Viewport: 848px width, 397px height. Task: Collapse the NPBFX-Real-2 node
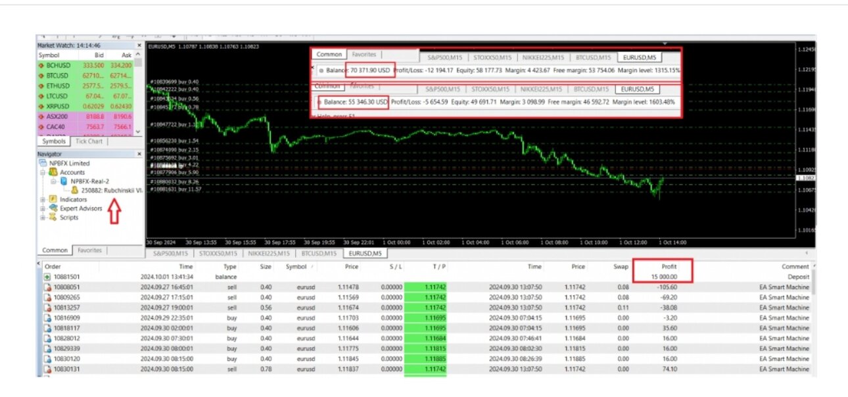54,181
